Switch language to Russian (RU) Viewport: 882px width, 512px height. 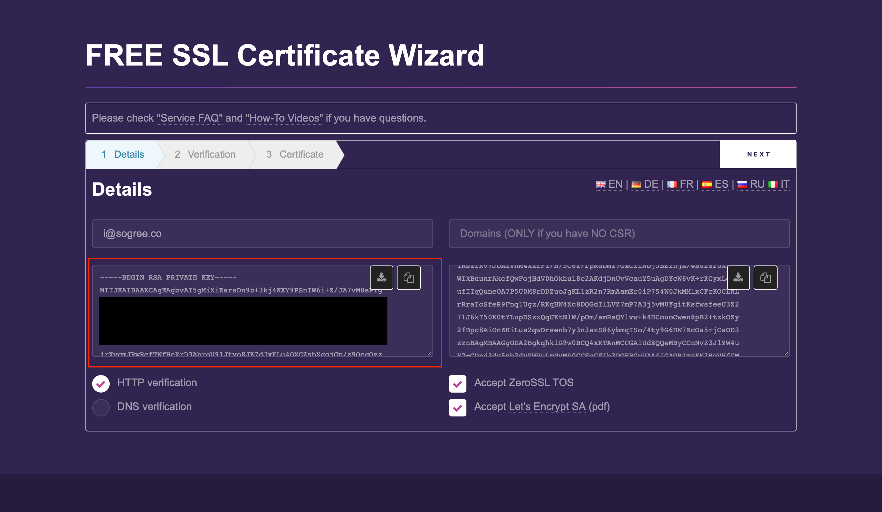[751, 184]
